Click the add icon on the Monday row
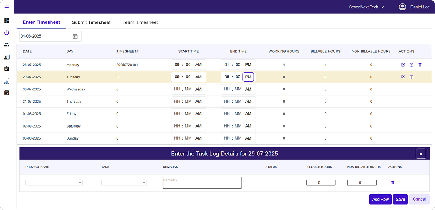This screenshot has height=210, width=435. (411, 65)
